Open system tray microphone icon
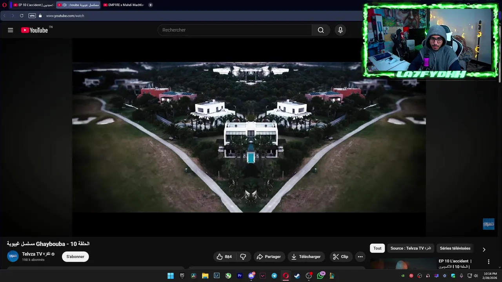 pyautogui.click(x=461, y=276)
